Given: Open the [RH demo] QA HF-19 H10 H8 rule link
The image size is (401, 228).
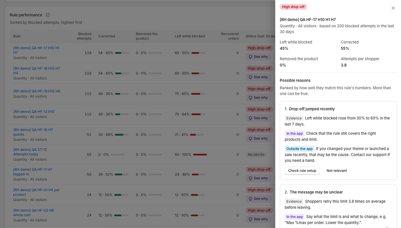Looking at the screenshot, I should [36, 91].
